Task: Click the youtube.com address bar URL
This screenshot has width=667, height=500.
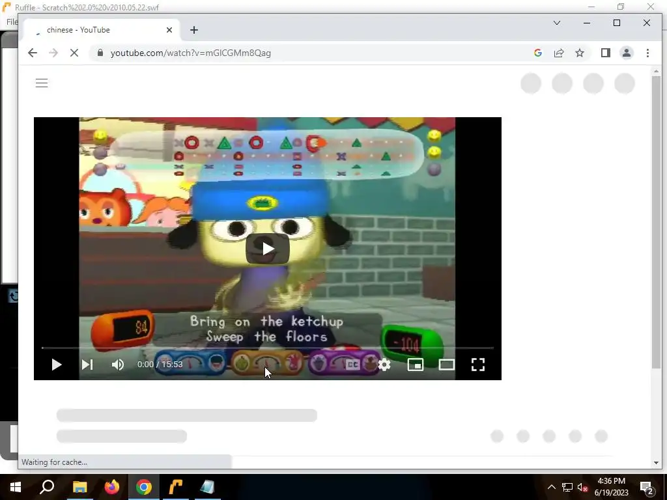Action: pyautogui.click(x=191, y=53)
